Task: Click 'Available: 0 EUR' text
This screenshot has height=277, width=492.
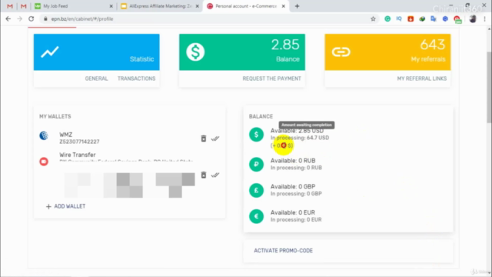Action: [293, 212]
